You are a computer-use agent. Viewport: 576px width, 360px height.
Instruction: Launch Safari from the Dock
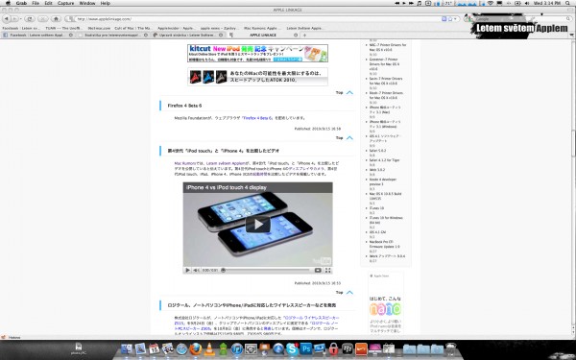tap(181, 348)
